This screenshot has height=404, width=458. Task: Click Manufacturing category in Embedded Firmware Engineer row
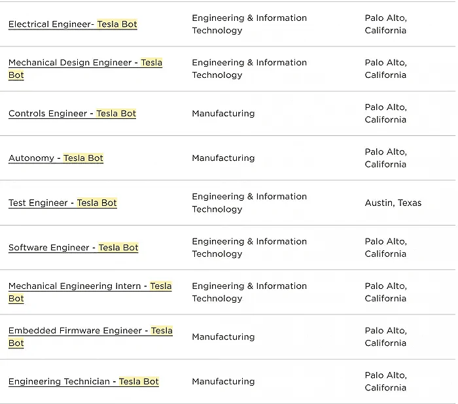[x=223, y=337]
